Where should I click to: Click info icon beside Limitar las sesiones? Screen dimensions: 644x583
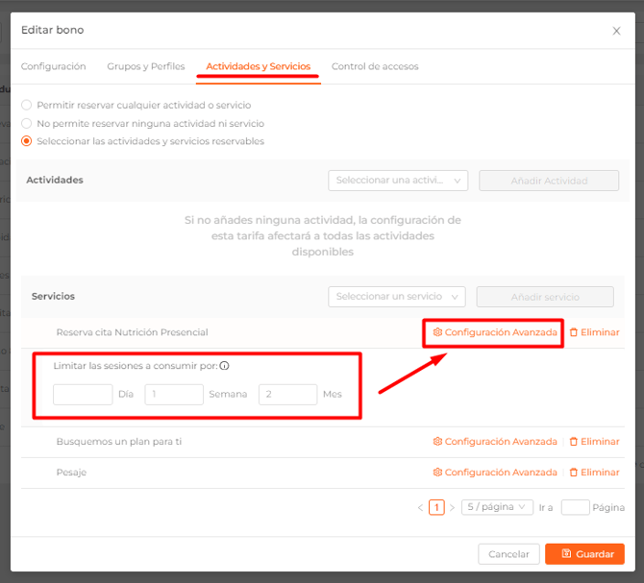pyautogui.click(x=224, y=366)
